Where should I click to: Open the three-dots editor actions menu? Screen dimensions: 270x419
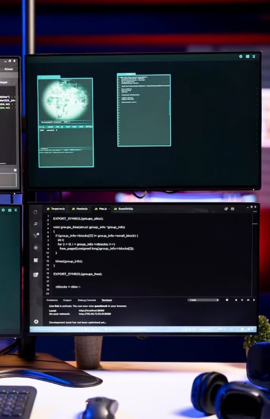(x=255, y=211)
